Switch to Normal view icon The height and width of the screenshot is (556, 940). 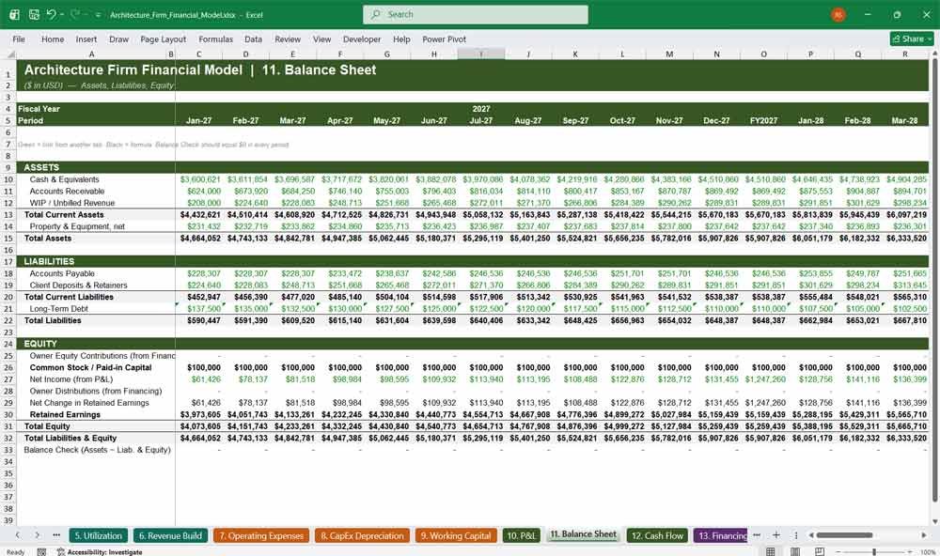[x=771, y=551]
